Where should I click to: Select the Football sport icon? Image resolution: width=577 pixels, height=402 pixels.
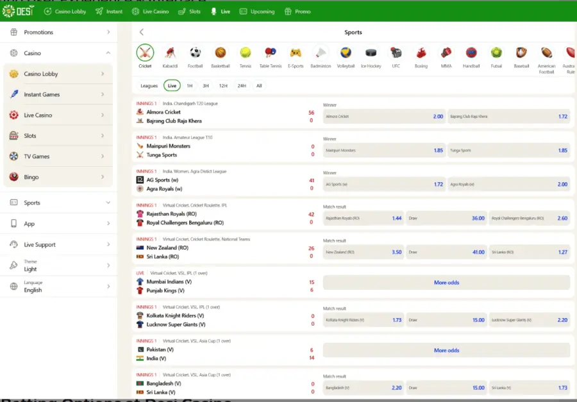(x=195, y=53)
